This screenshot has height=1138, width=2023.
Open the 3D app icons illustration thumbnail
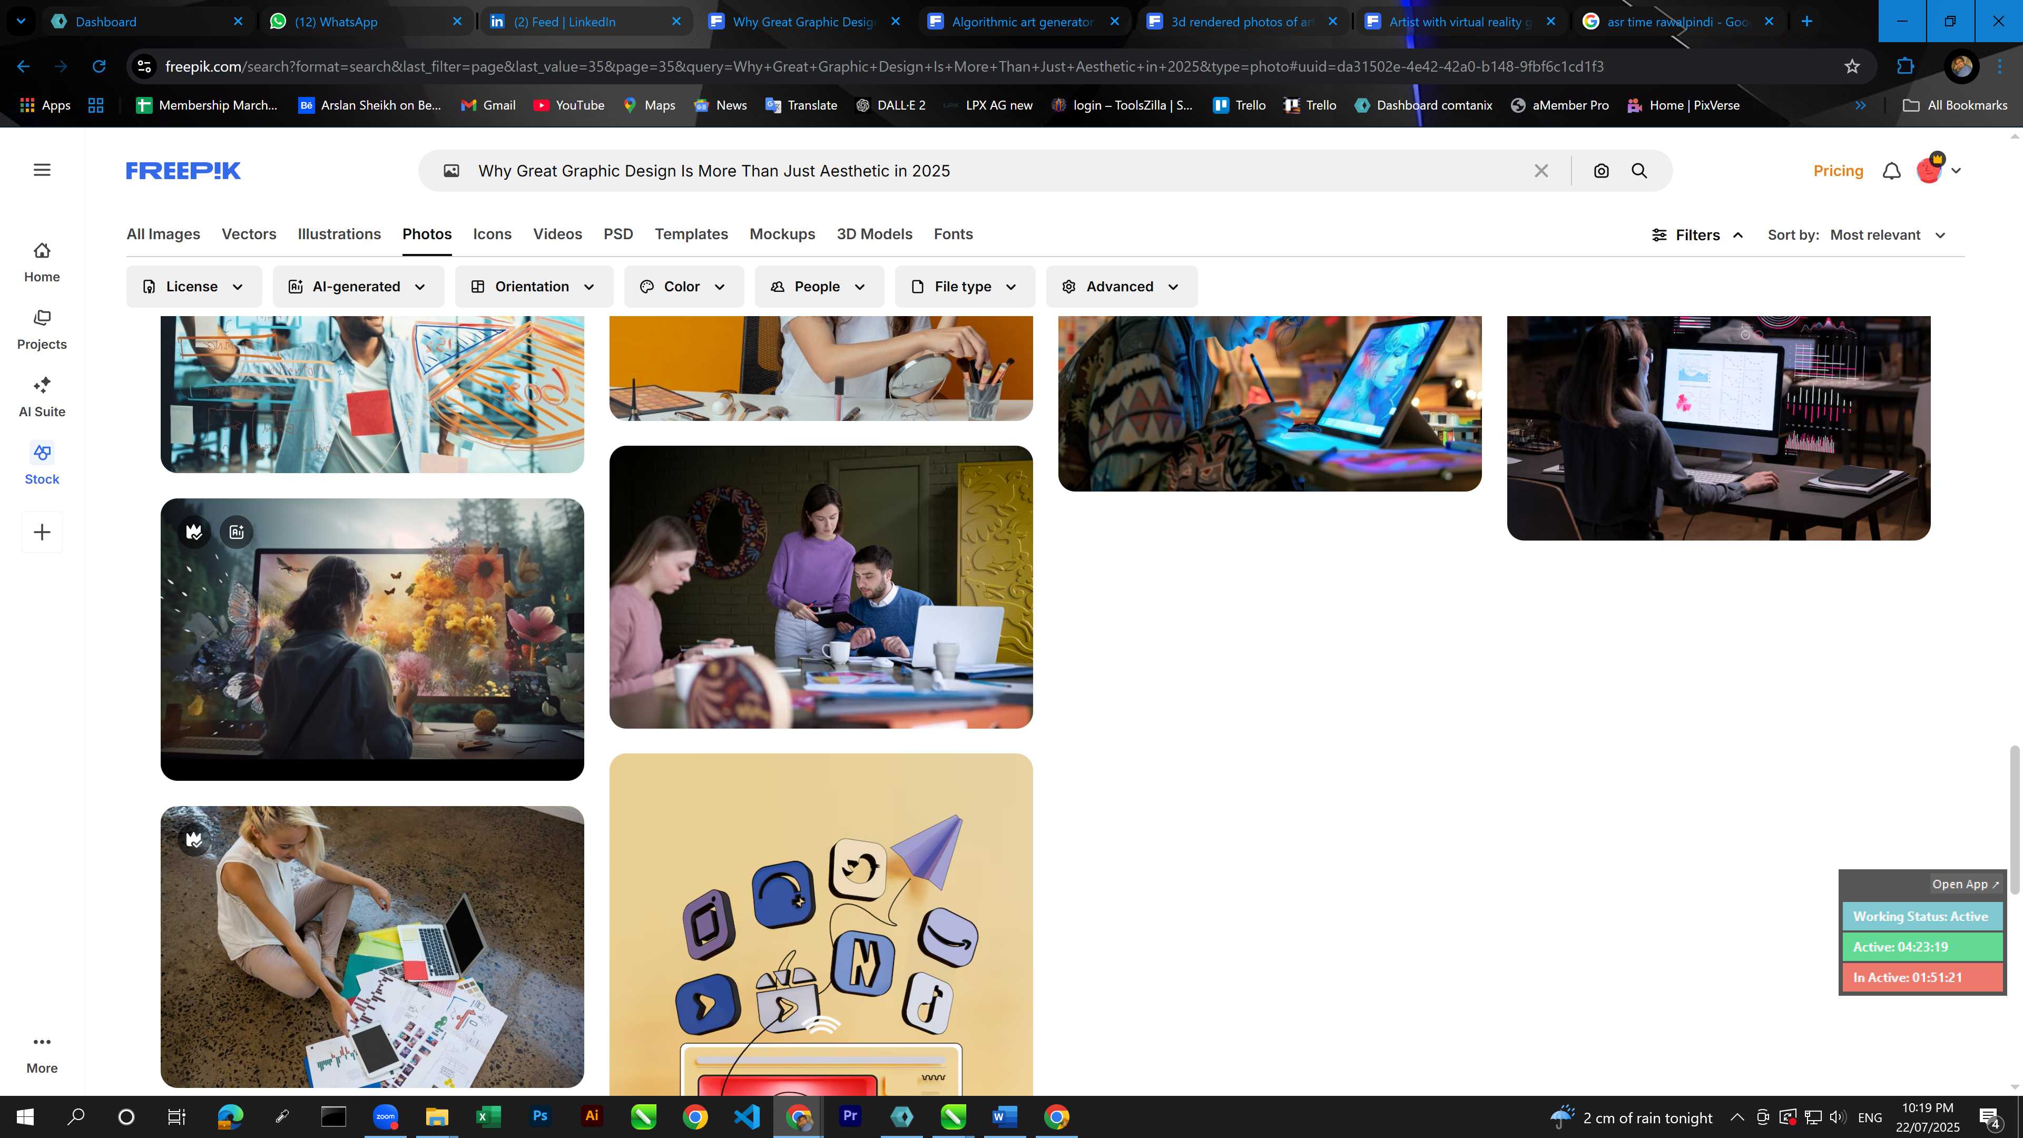821,925
